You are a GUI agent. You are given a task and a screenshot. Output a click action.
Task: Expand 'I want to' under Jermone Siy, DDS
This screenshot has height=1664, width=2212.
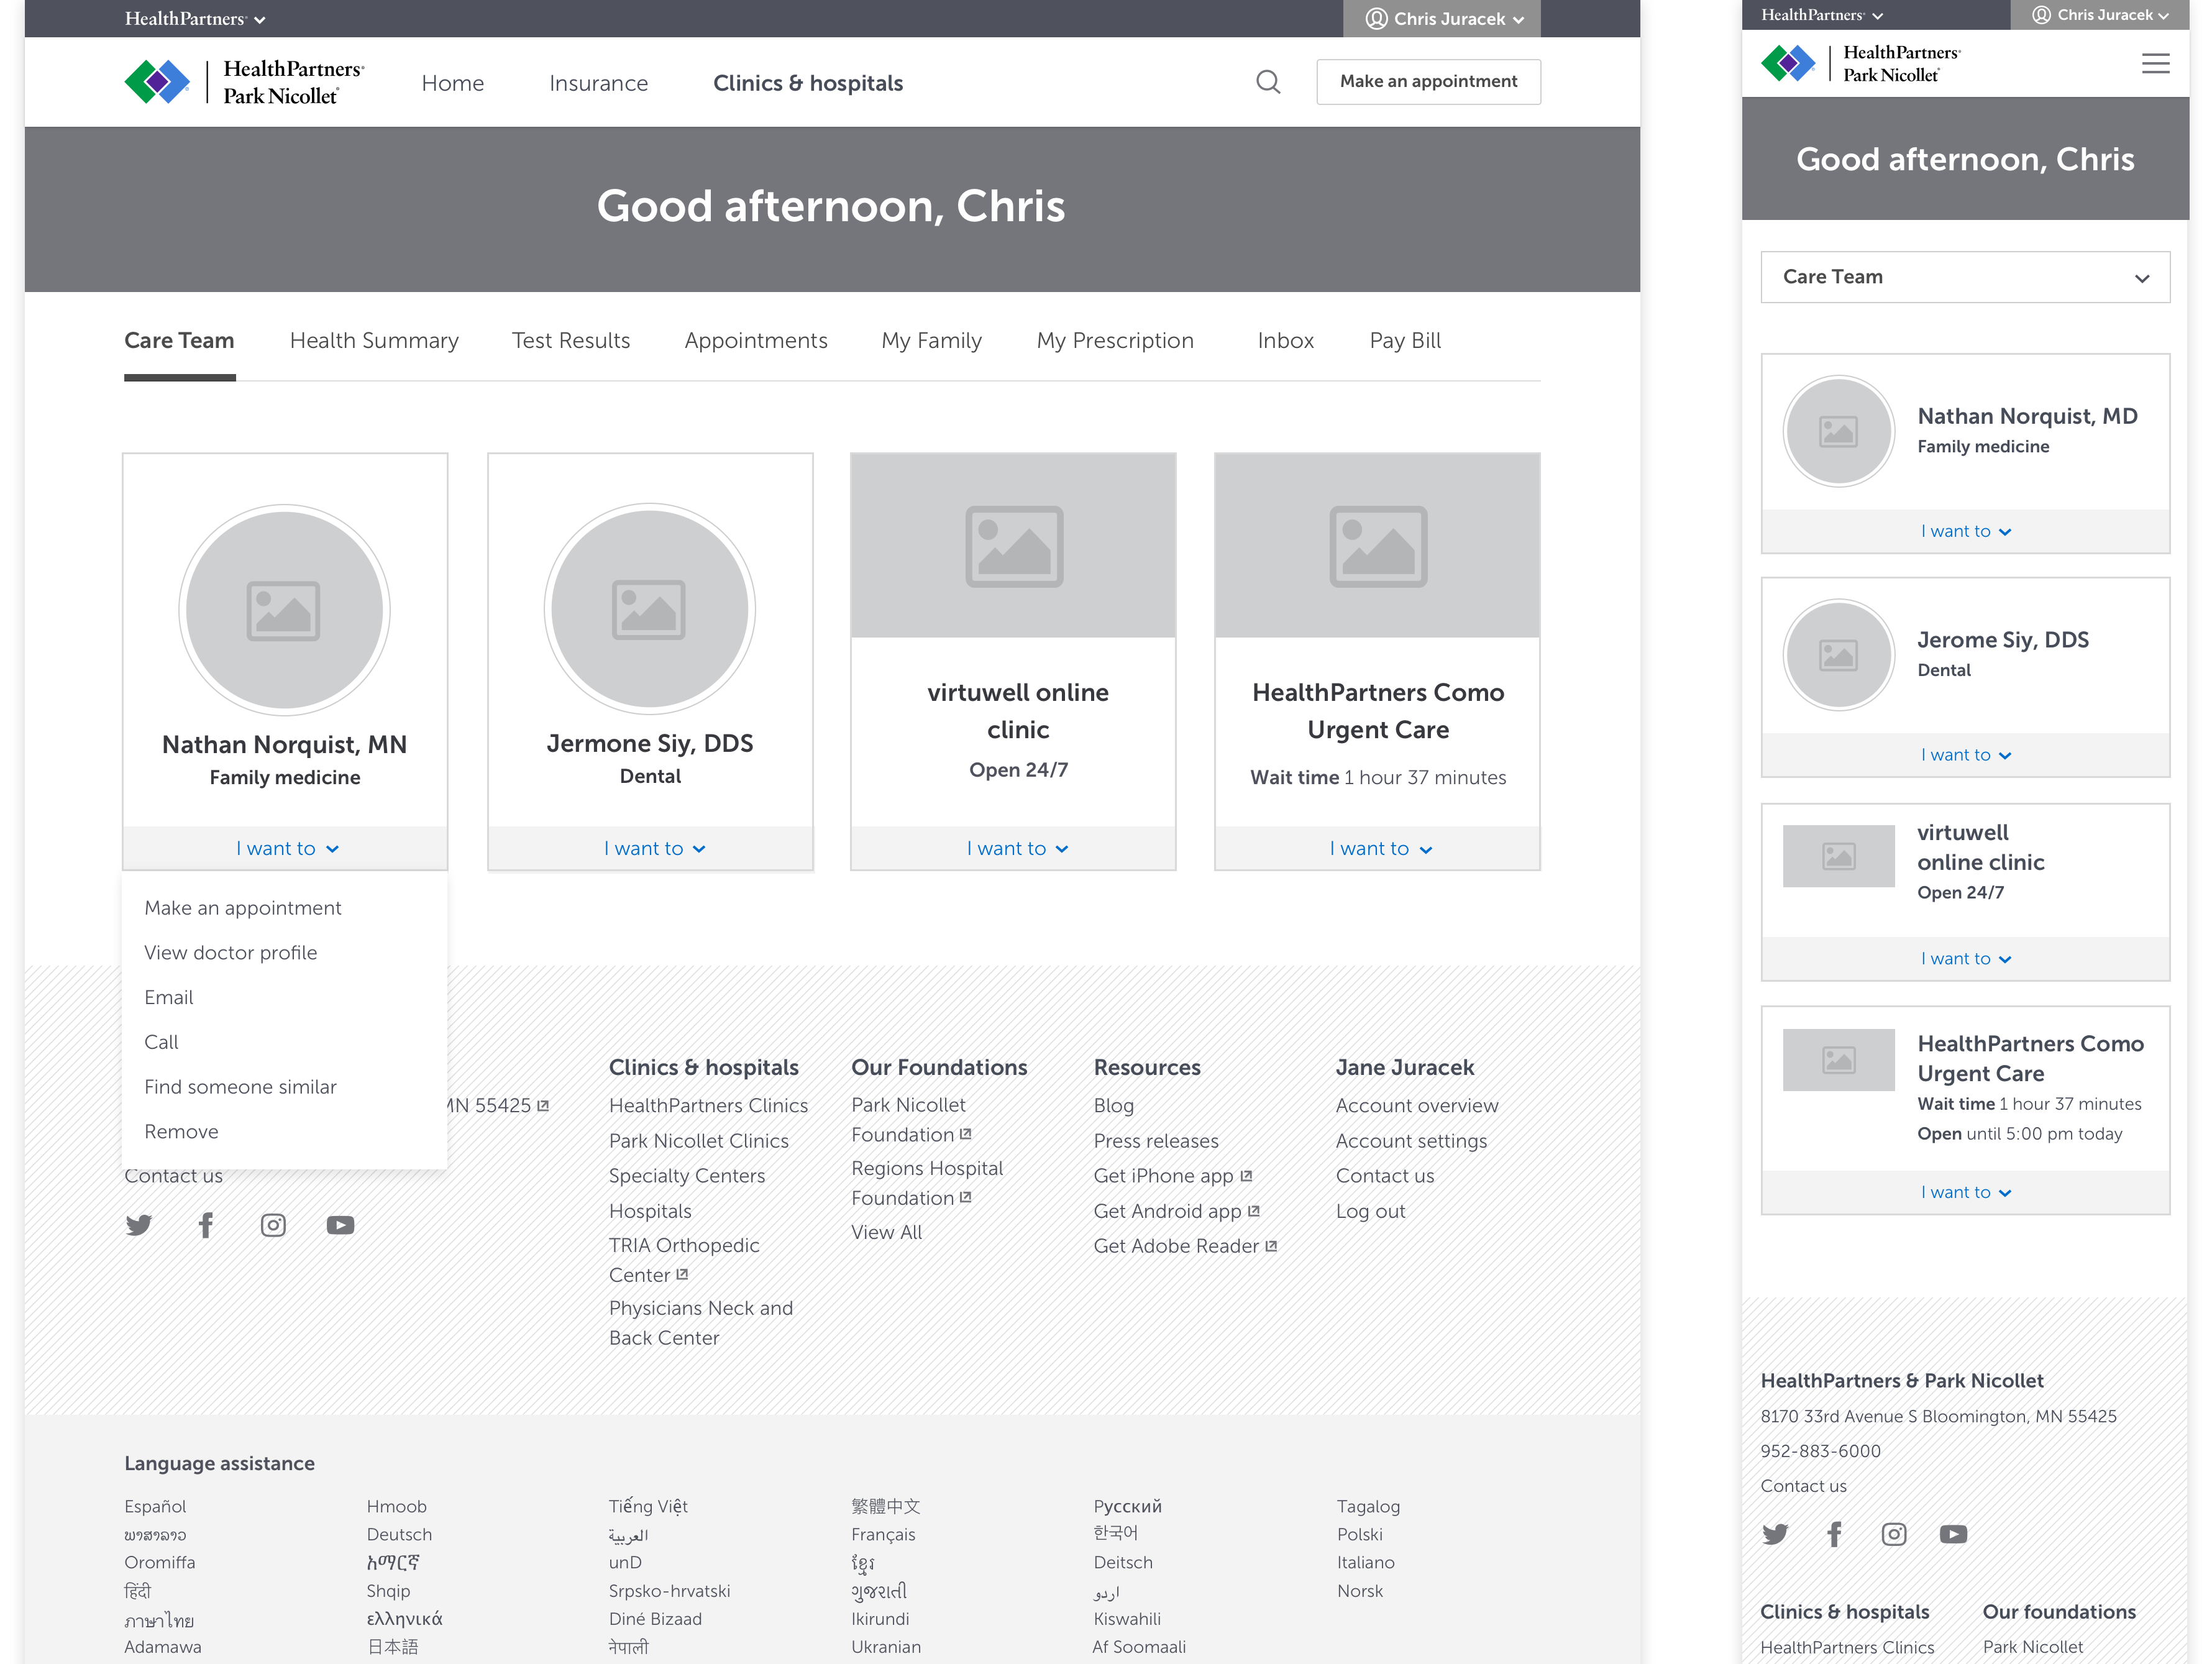click(654, 849)
